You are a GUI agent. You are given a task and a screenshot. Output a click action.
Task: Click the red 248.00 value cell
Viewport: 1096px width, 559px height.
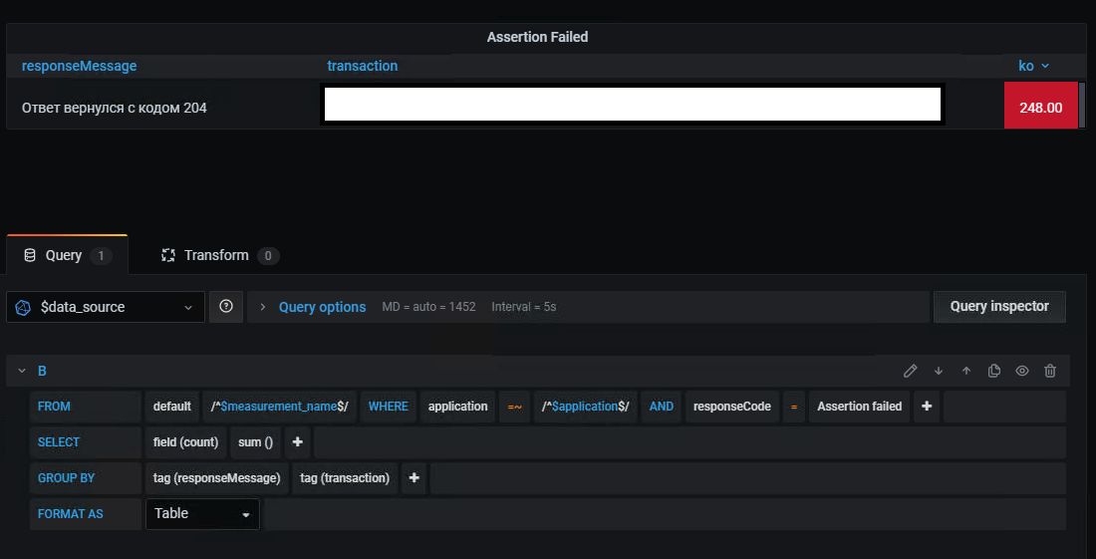point(1041,106)
